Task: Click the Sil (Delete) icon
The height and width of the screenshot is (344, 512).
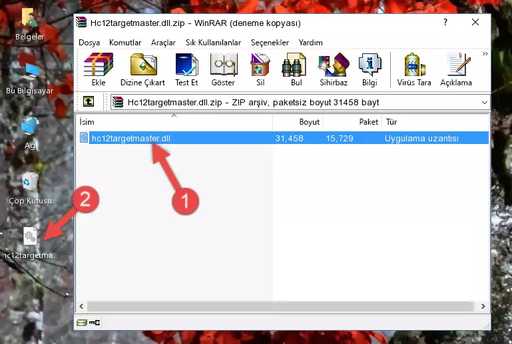Action: click(x=260, y=69)
